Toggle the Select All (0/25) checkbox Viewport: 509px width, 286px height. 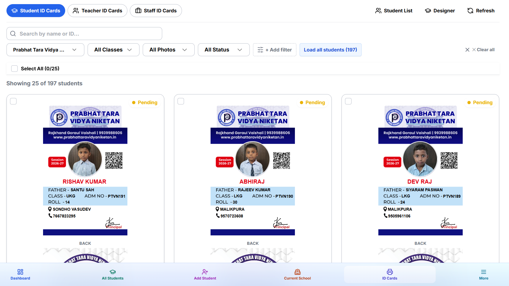(x=14, y=69)
